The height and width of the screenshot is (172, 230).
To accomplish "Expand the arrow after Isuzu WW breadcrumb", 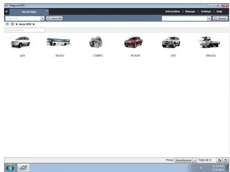I will coord(34,24).
